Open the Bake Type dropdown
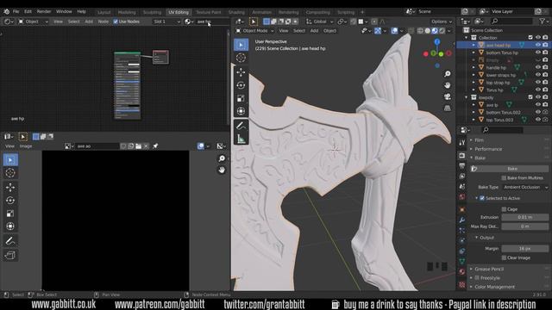 click(x=525, y=188)
